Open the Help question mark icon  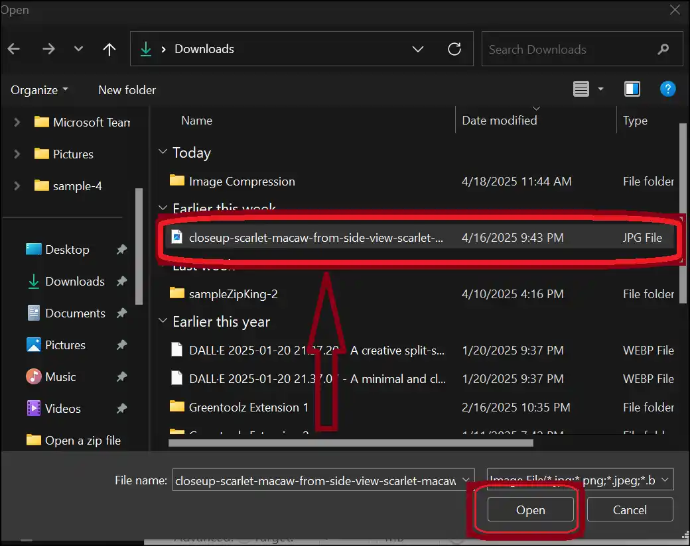click(667, 89)
